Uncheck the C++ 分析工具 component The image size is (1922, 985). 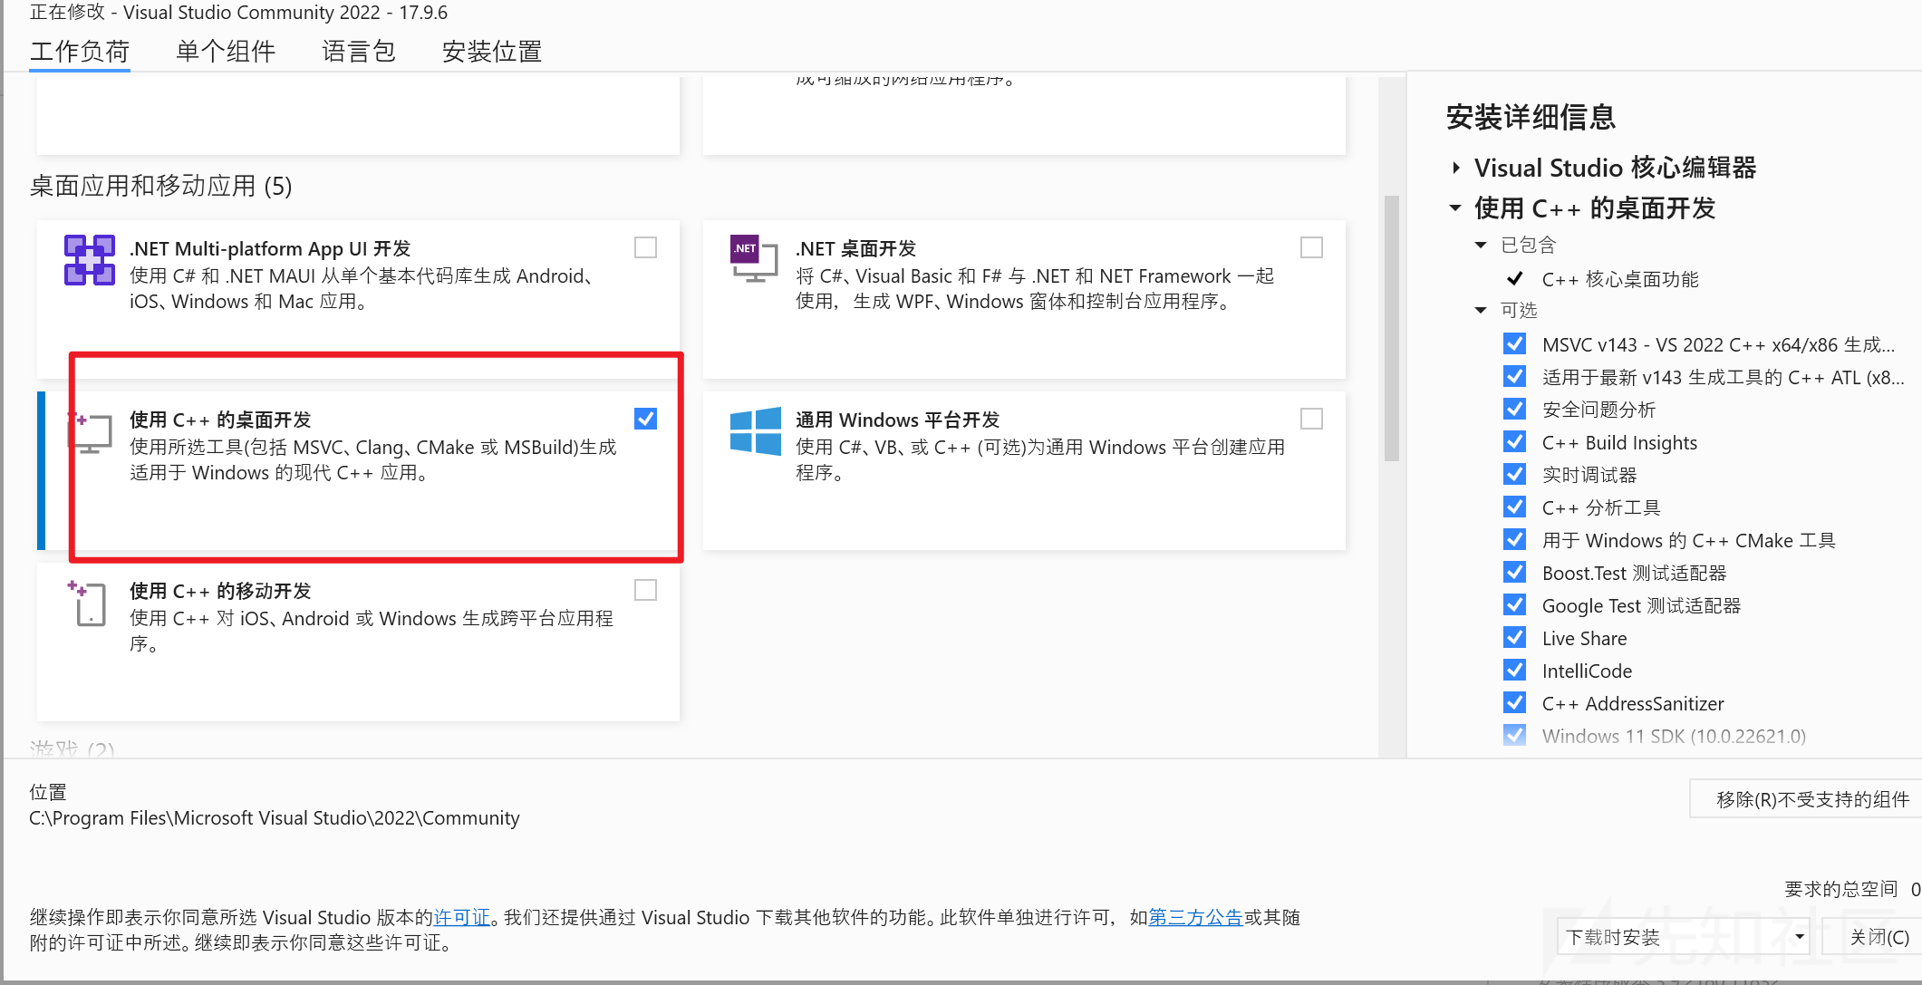[1514, 507]
